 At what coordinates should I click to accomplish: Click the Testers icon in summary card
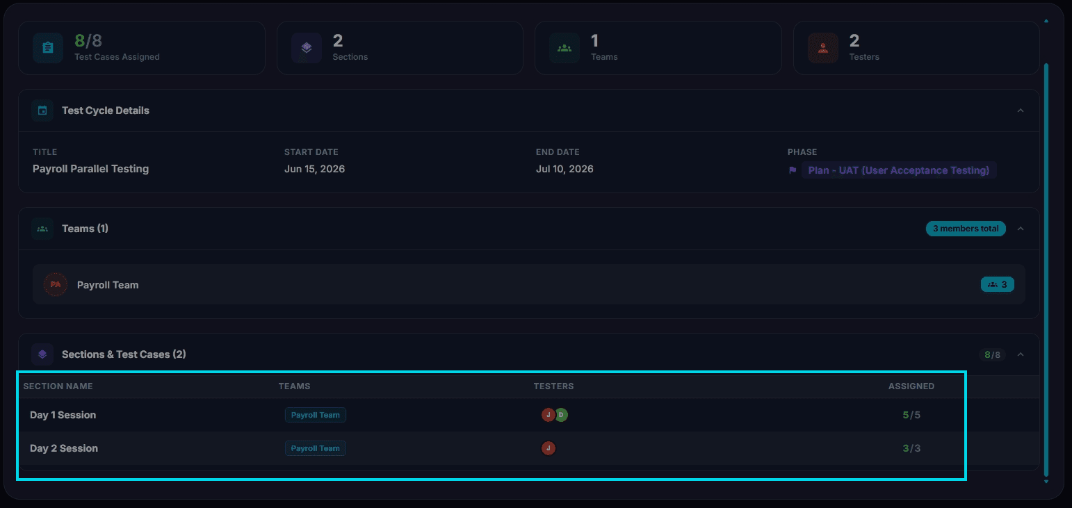click(x=823, y=48)
